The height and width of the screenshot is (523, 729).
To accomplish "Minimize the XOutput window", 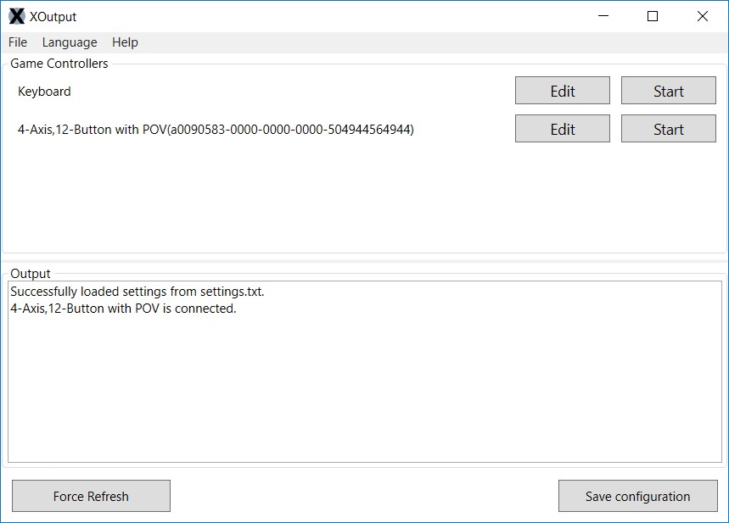I will [x=602, y=16].
